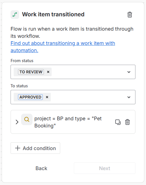Screen dimensions: 146x185
Task: Remove APPROVED from To status
Action: pos(47,97)
